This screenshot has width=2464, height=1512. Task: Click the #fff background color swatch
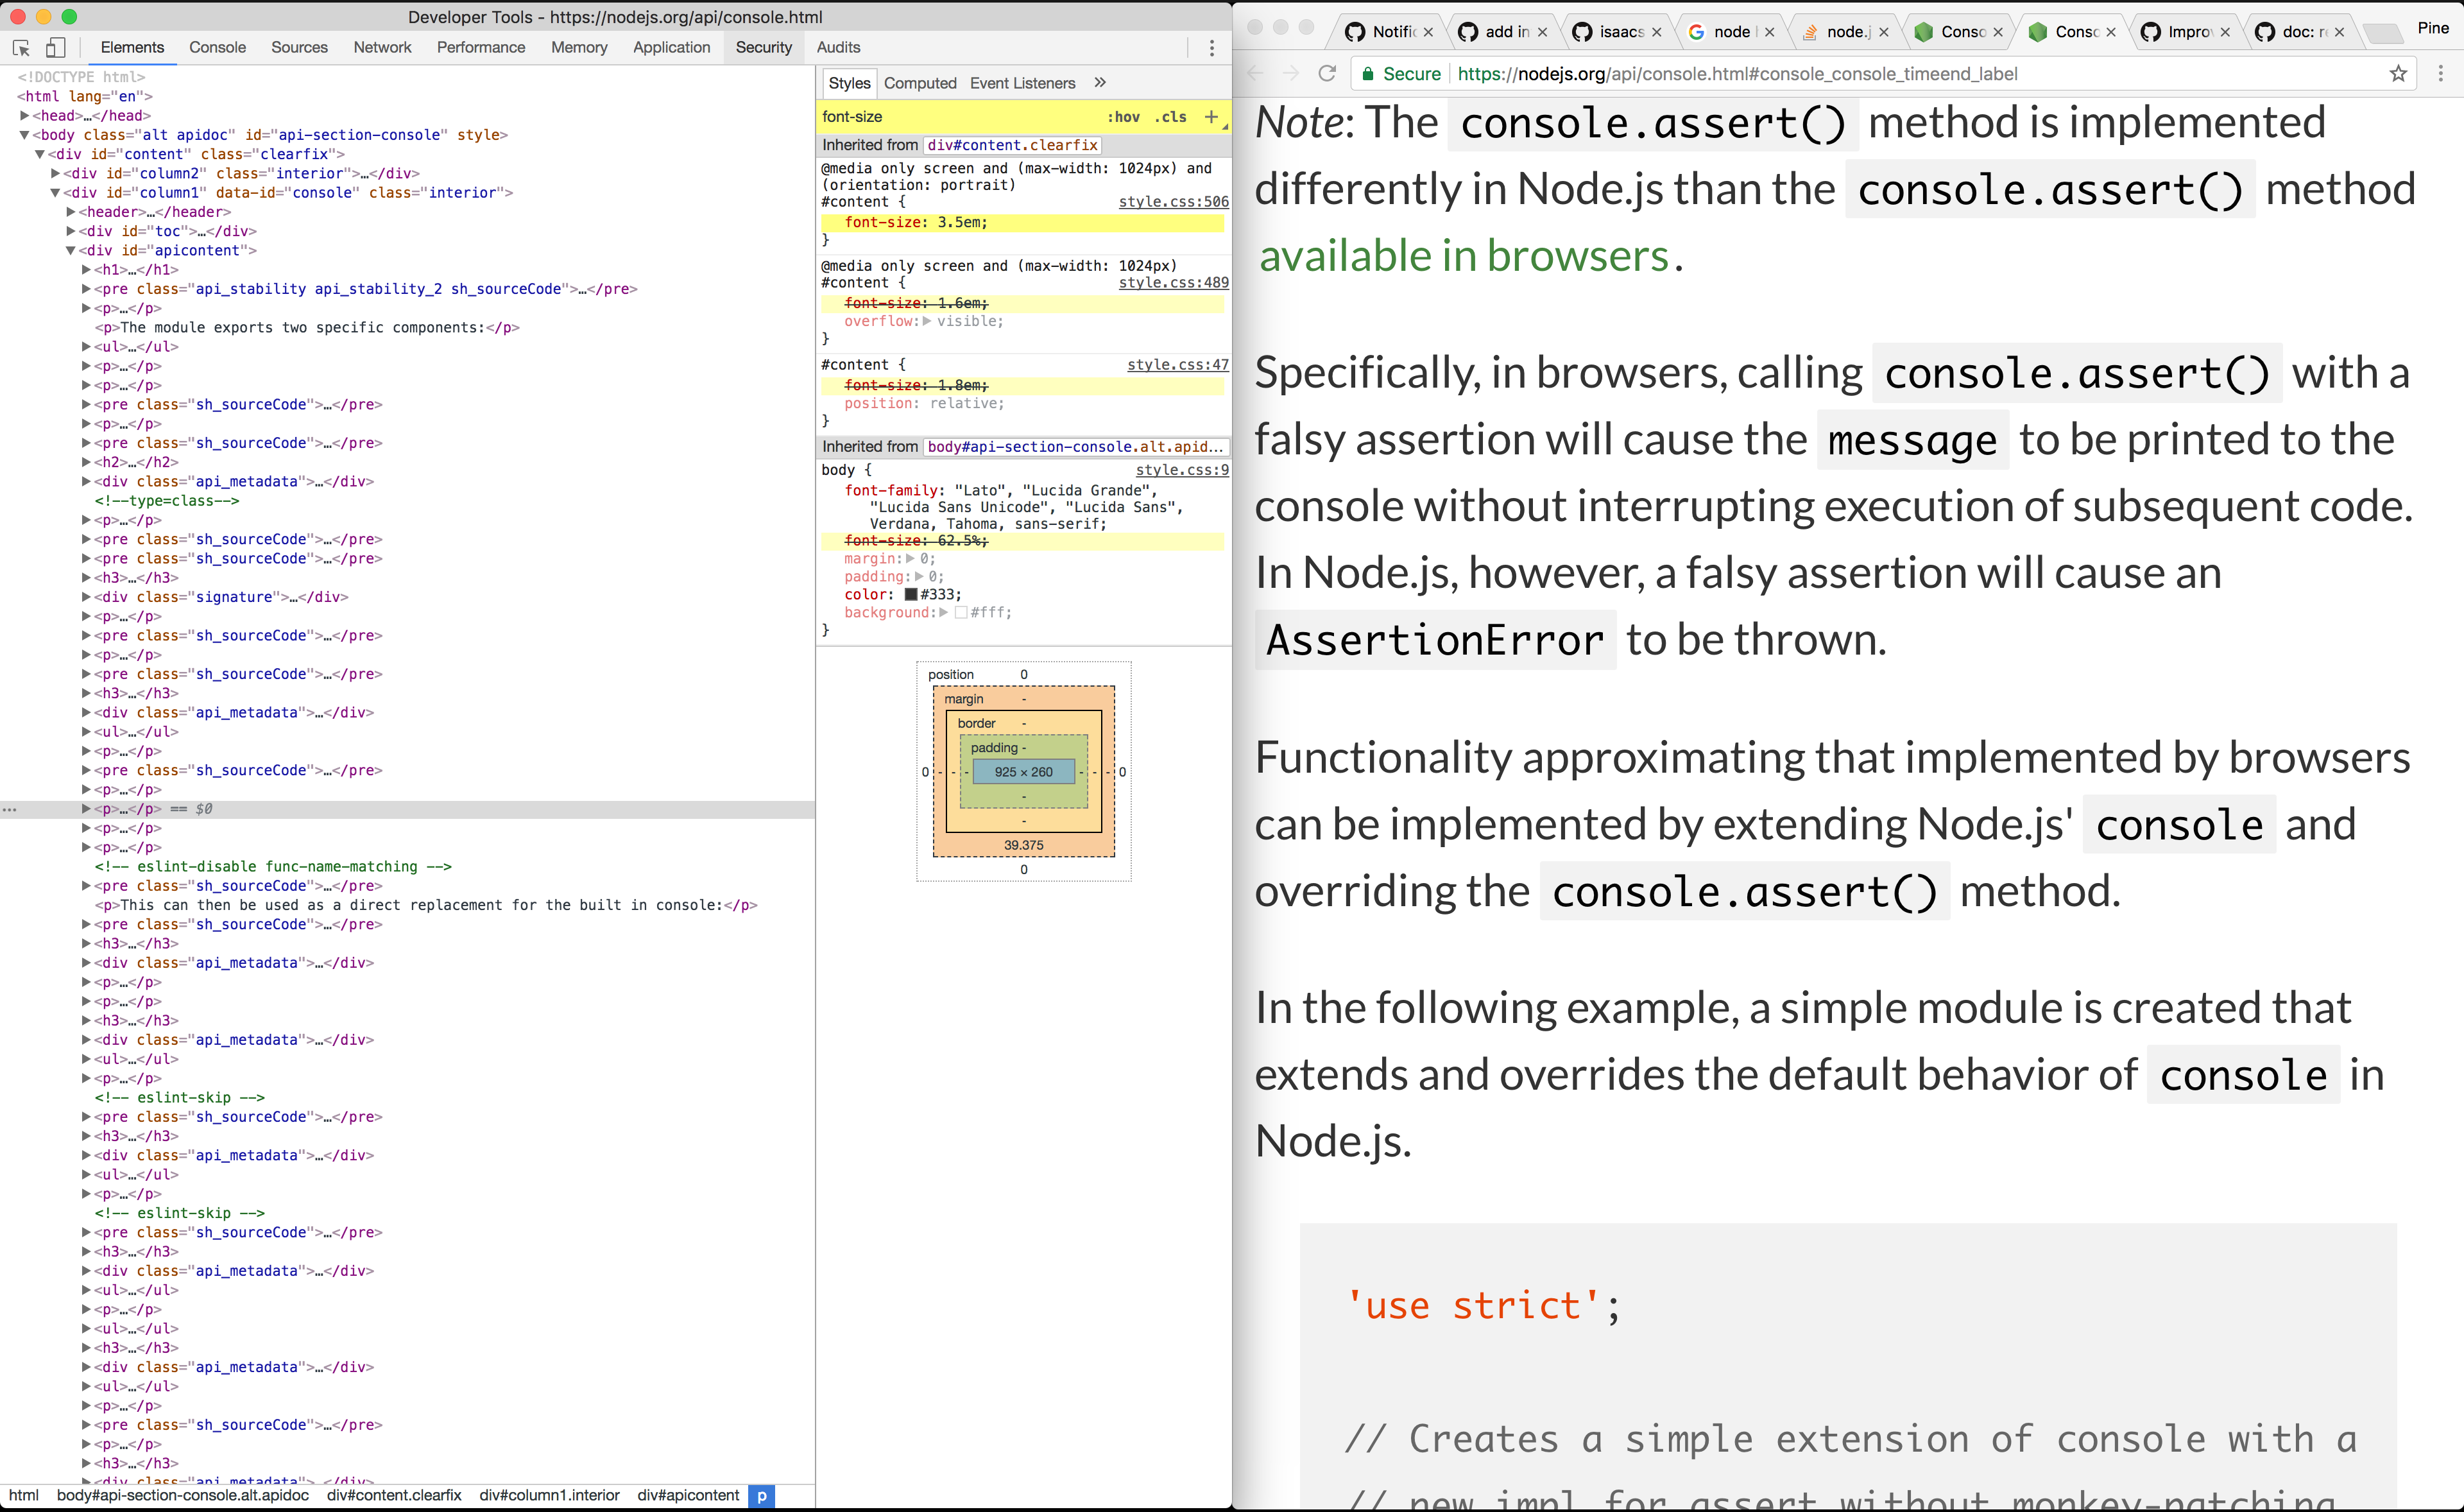click(x=961, y=613)
